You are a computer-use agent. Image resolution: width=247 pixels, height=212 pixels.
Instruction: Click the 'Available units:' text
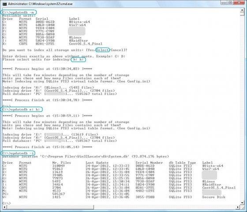[19, 15]
